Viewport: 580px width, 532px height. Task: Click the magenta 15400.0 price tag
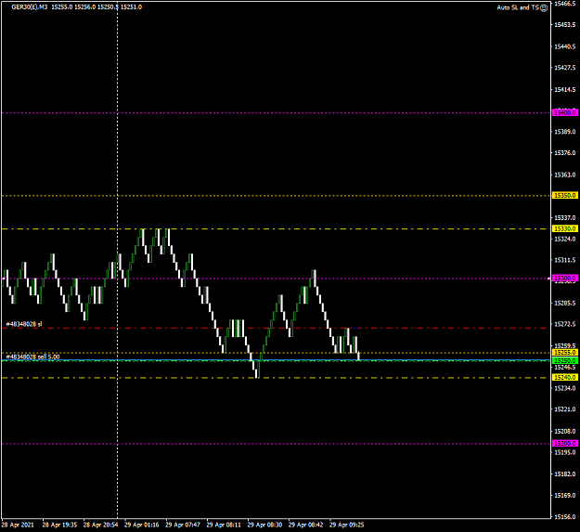tap(565, 112)
